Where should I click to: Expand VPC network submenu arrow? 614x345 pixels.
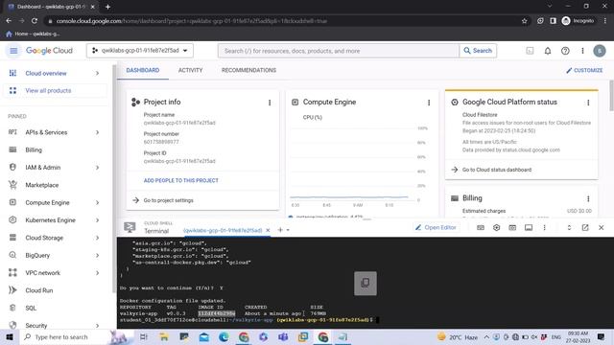pos(97,273)
